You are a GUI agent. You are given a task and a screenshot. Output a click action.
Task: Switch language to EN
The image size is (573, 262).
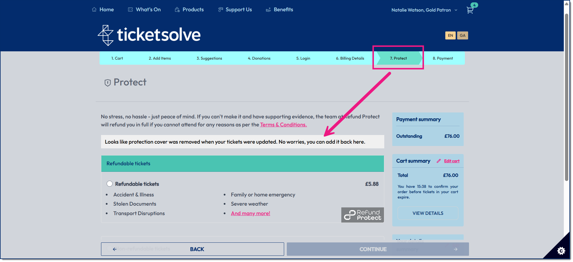tap(450, 35)
